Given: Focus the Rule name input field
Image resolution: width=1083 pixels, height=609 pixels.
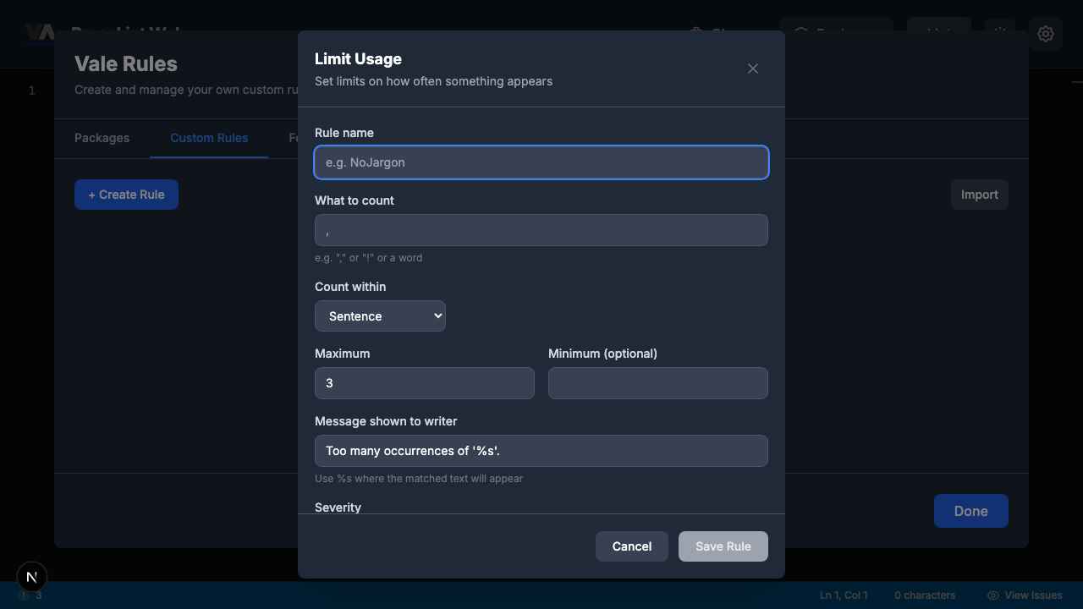Looking at the screenshot, I should [541, 162].
